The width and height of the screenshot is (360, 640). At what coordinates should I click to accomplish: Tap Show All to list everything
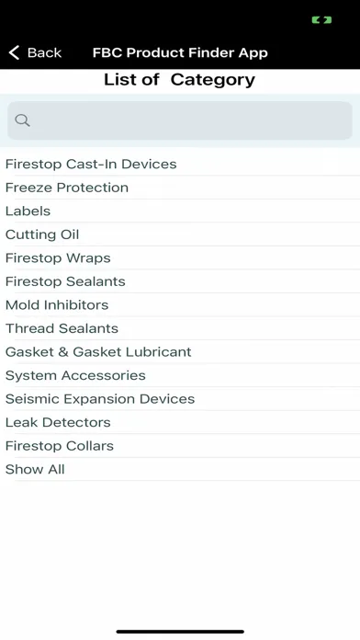click(180, 469)
